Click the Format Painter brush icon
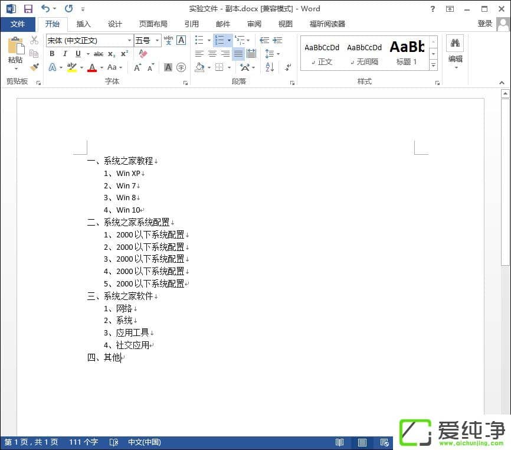This screenshot has width=511, height=450. [x=34, y=67]
